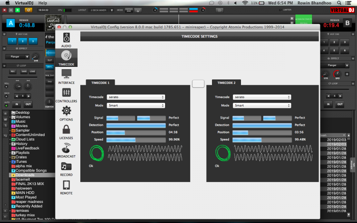Select the TIMECODE 2 tab
The image size is (357, 223).
[226, 83]
